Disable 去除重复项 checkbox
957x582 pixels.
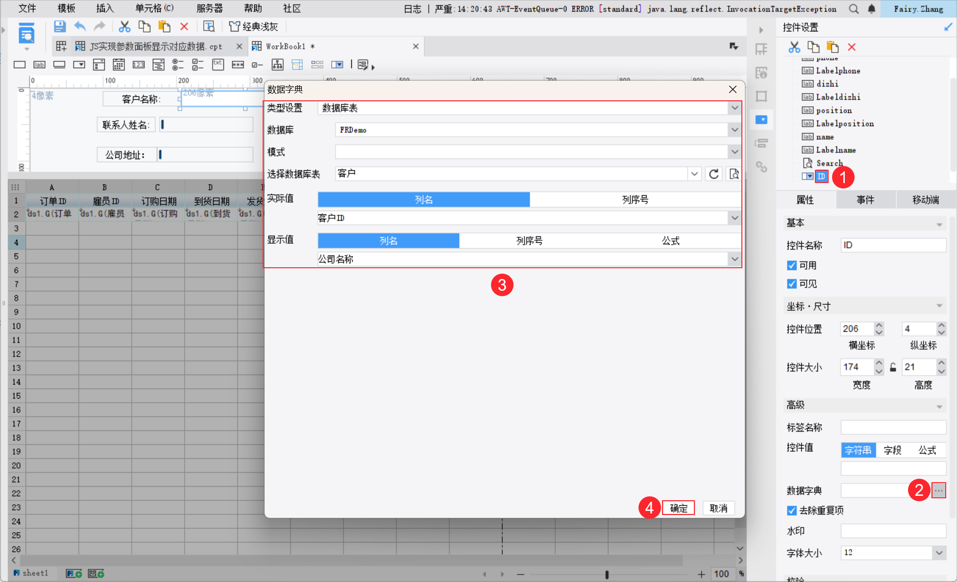click(x=792, y=511)
